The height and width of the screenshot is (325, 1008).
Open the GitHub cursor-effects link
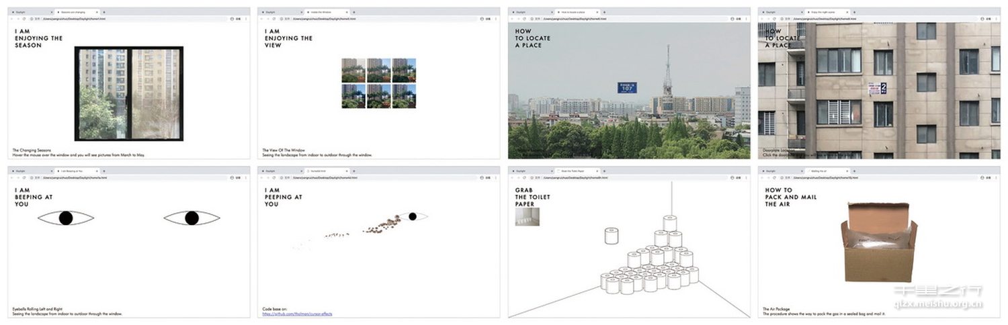(x=297, y=314)
